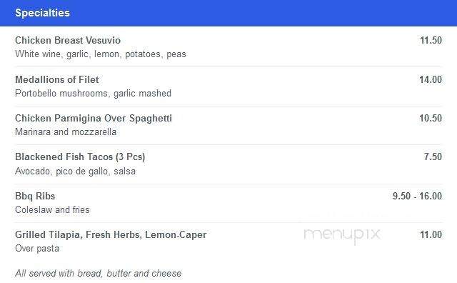Click the White wine, garlic, lemon description

[100, 54]
